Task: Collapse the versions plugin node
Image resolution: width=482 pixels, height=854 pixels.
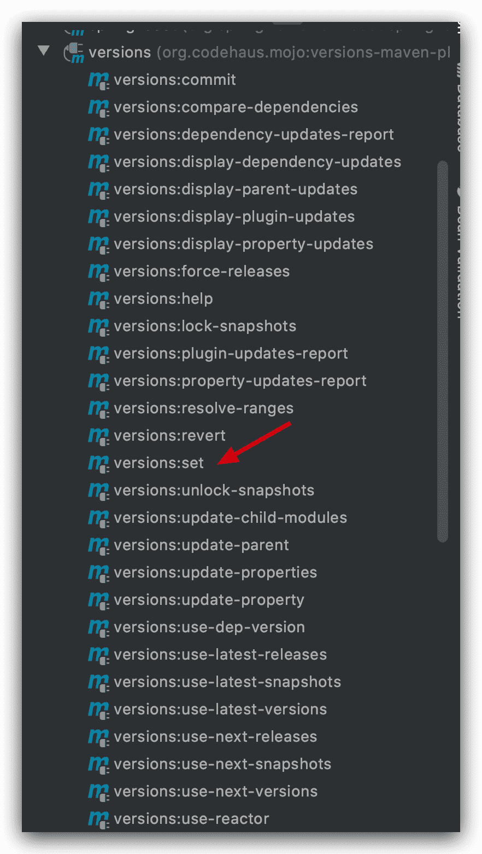Action: pos(44,51)
